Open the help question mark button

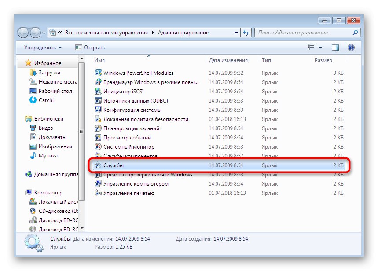pos(351,48)
